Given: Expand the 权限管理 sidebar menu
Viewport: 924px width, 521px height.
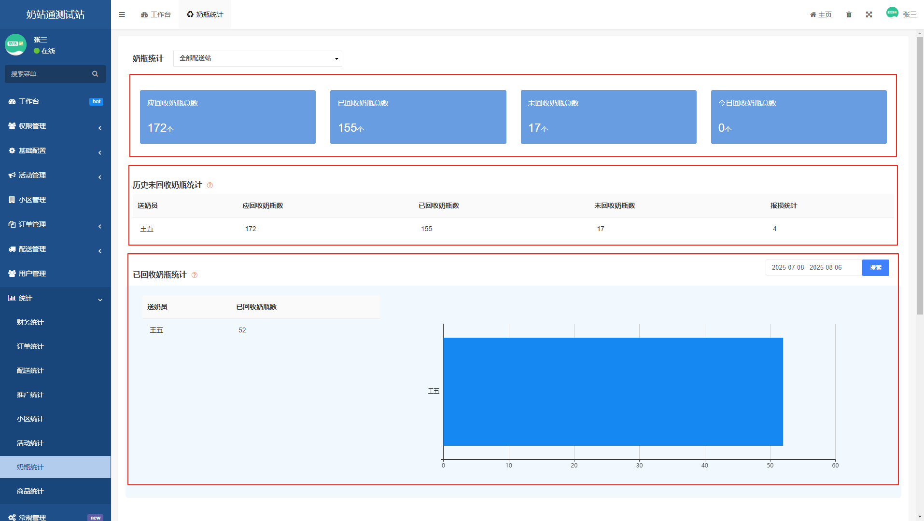Looking at the screenshot, I should 55,126.
